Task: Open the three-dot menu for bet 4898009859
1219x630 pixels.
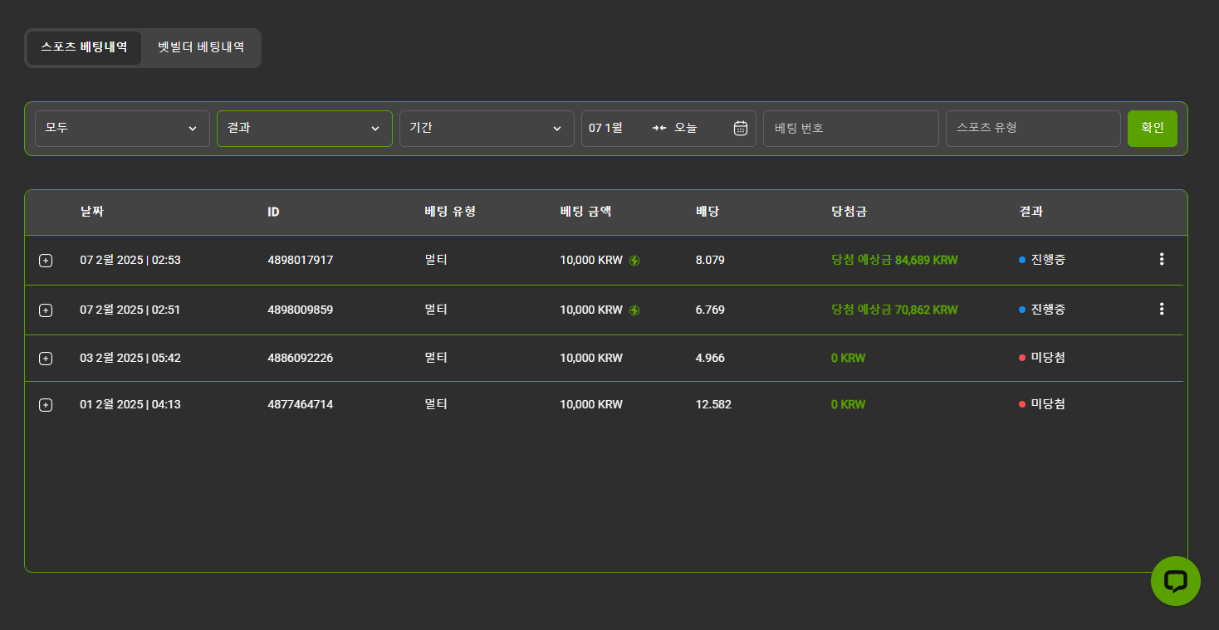Action: point(1161,309)
